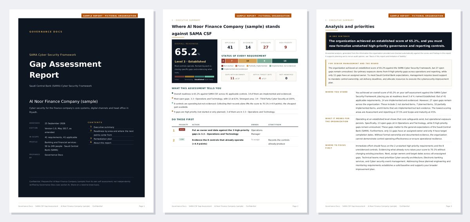Click the 'Initial' maturity scale segment
The width and height of the screenshot is (470, 222).
click(x=179, y=77)
